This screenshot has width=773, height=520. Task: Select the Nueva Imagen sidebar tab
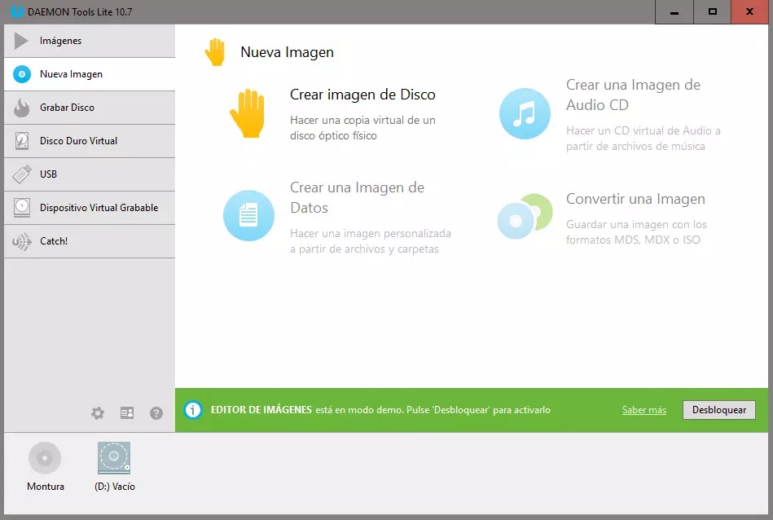click(x=90, y=74)
